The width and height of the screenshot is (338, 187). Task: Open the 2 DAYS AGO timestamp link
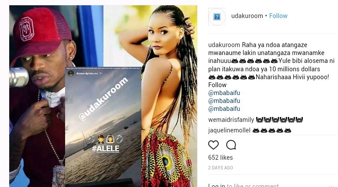(220, 168)
